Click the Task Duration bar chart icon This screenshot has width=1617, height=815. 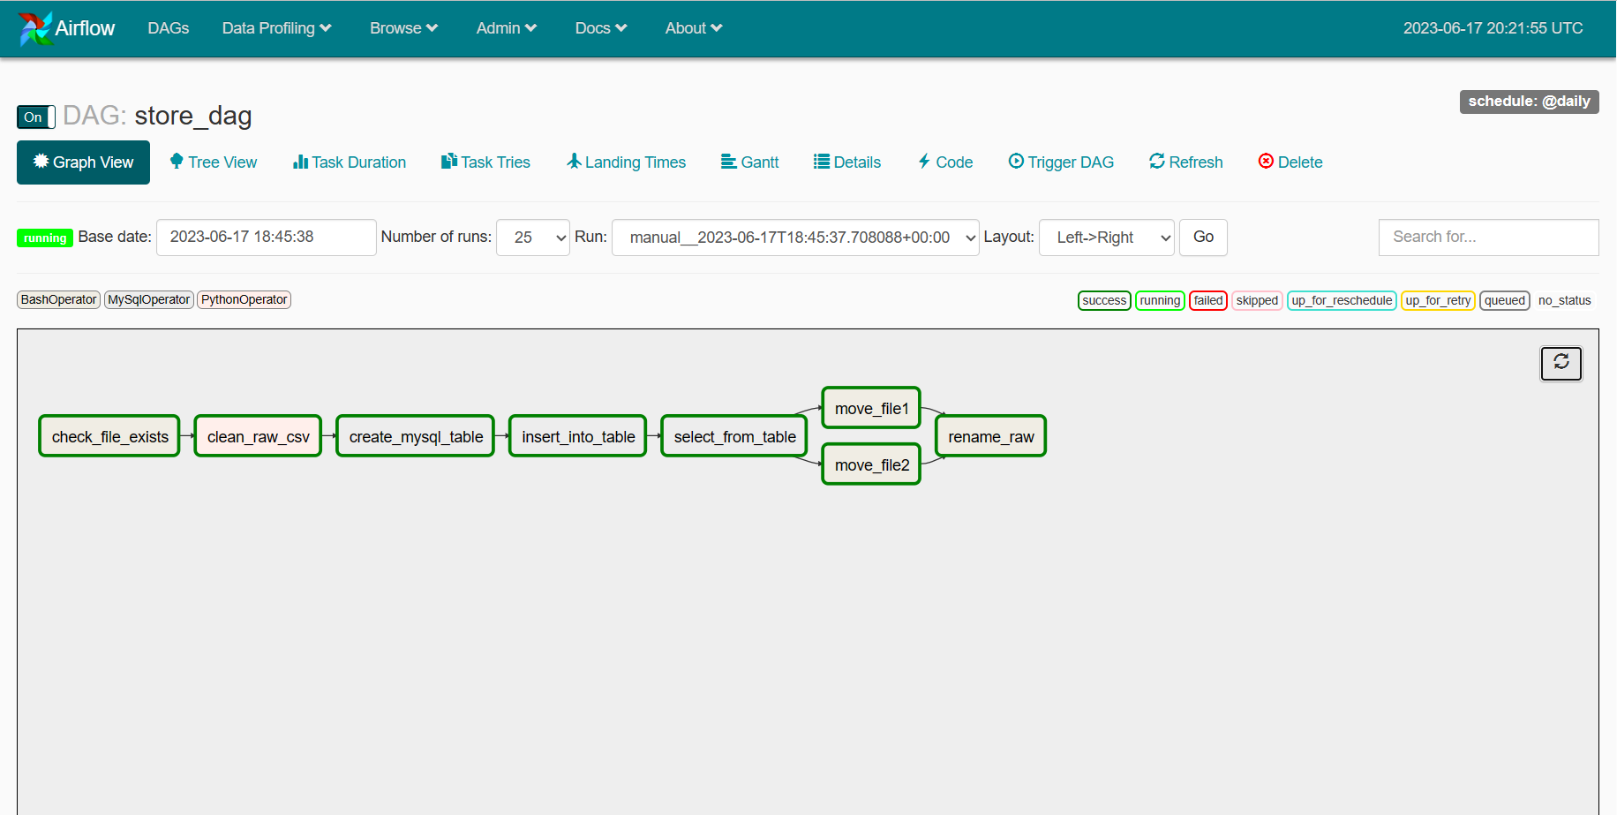click(300, 162)
